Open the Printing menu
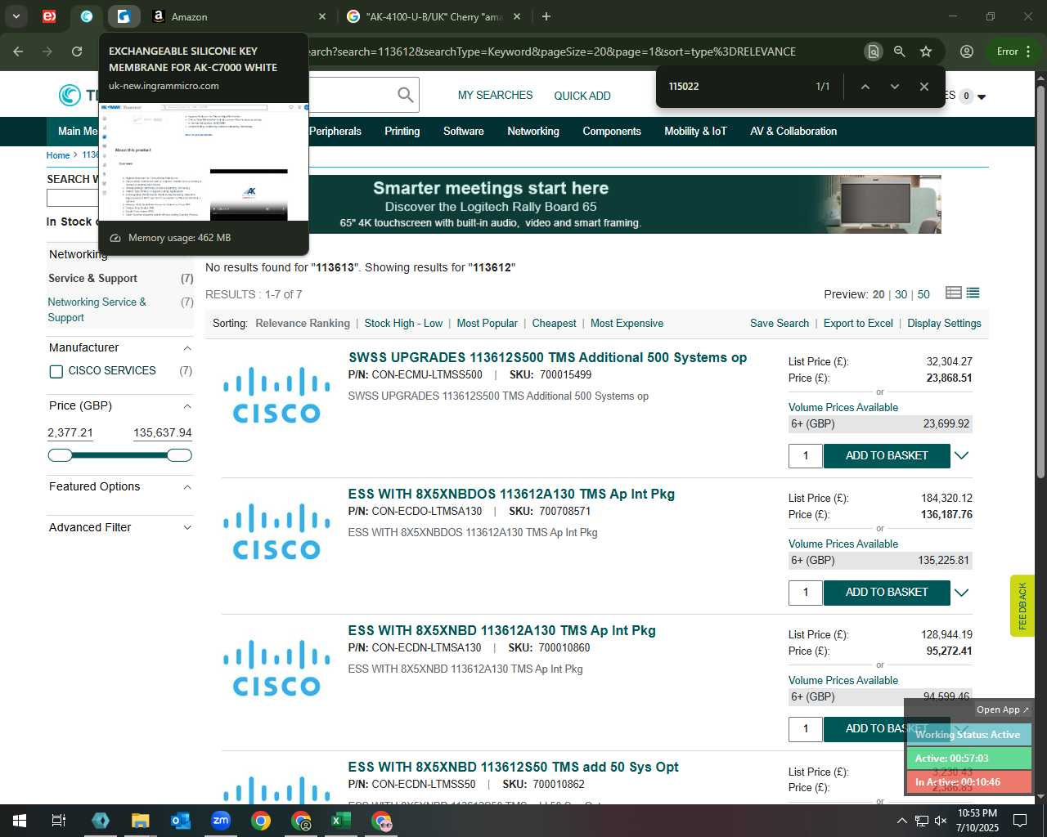Image resolution: width=1047 pixels, height=837 pixels. click(402, 131)
